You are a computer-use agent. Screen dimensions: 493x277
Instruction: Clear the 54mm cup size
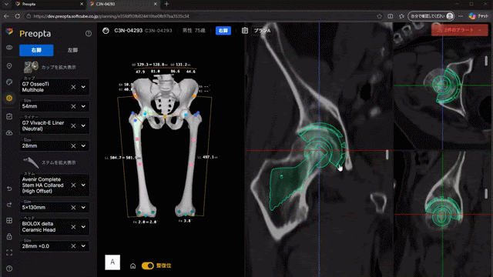73,106
